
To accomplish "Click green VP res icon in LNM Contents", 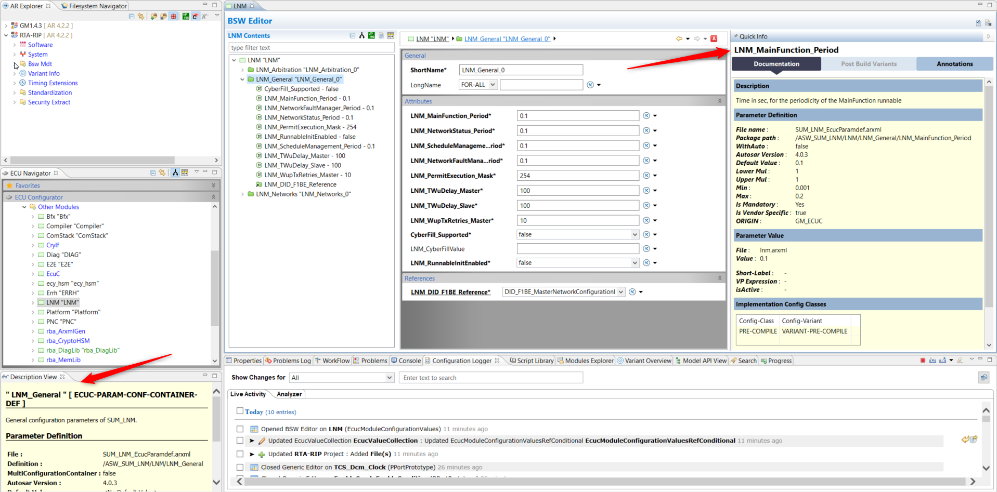I will [x=371, y=35].
